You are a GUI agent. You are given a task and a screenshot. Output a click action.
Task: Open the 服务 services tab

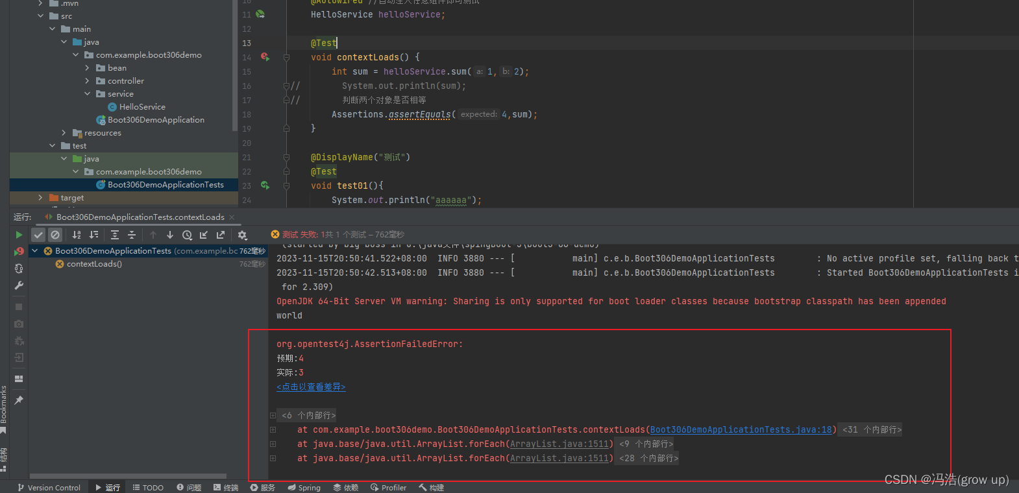(263, 487)
